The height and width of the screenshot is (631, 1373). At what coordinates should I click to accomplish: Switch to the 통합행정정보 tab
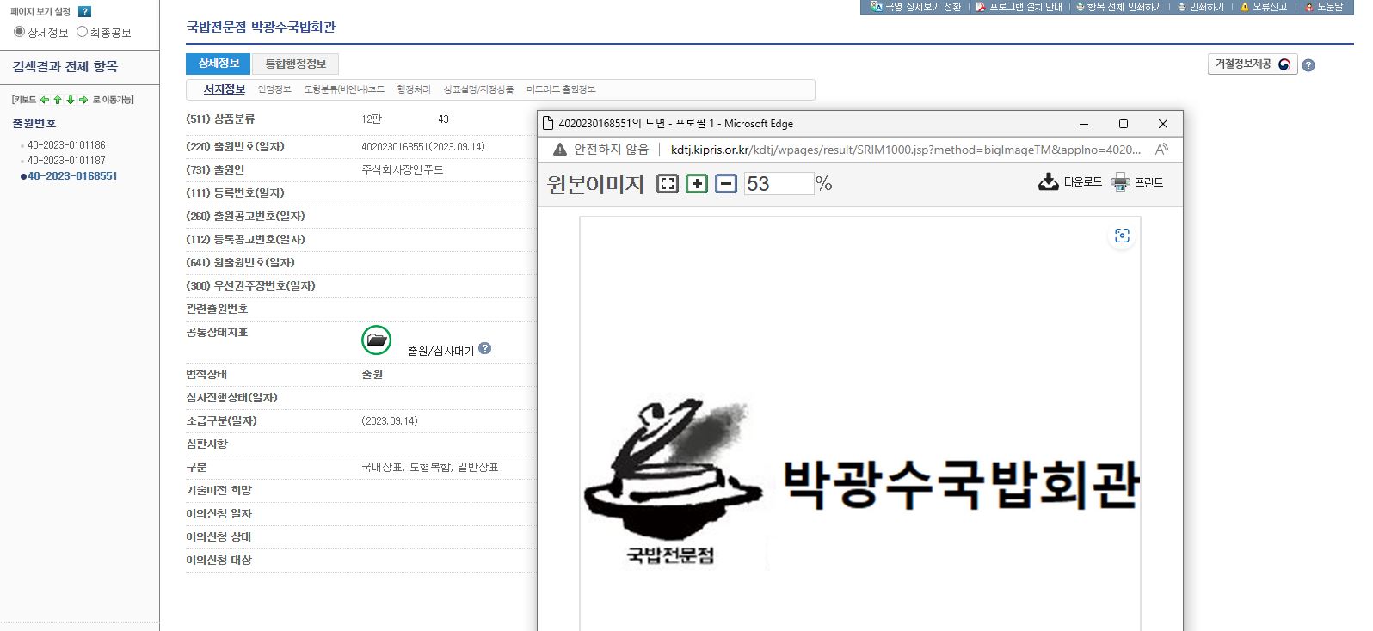tap(295, 64)
